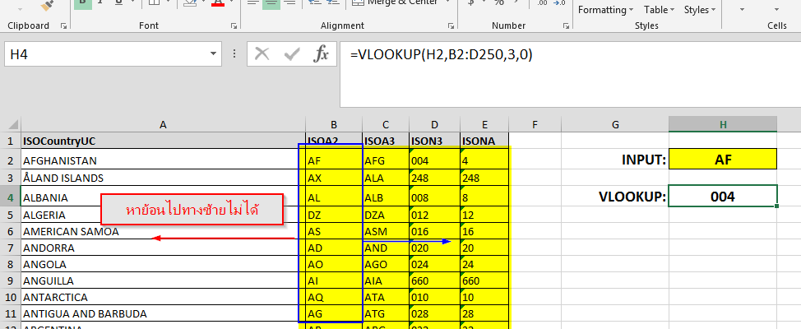The width and height of the screenshot is (801, 329).
Task: Select the INPUT cell containing AF
Action: point(723,160)
